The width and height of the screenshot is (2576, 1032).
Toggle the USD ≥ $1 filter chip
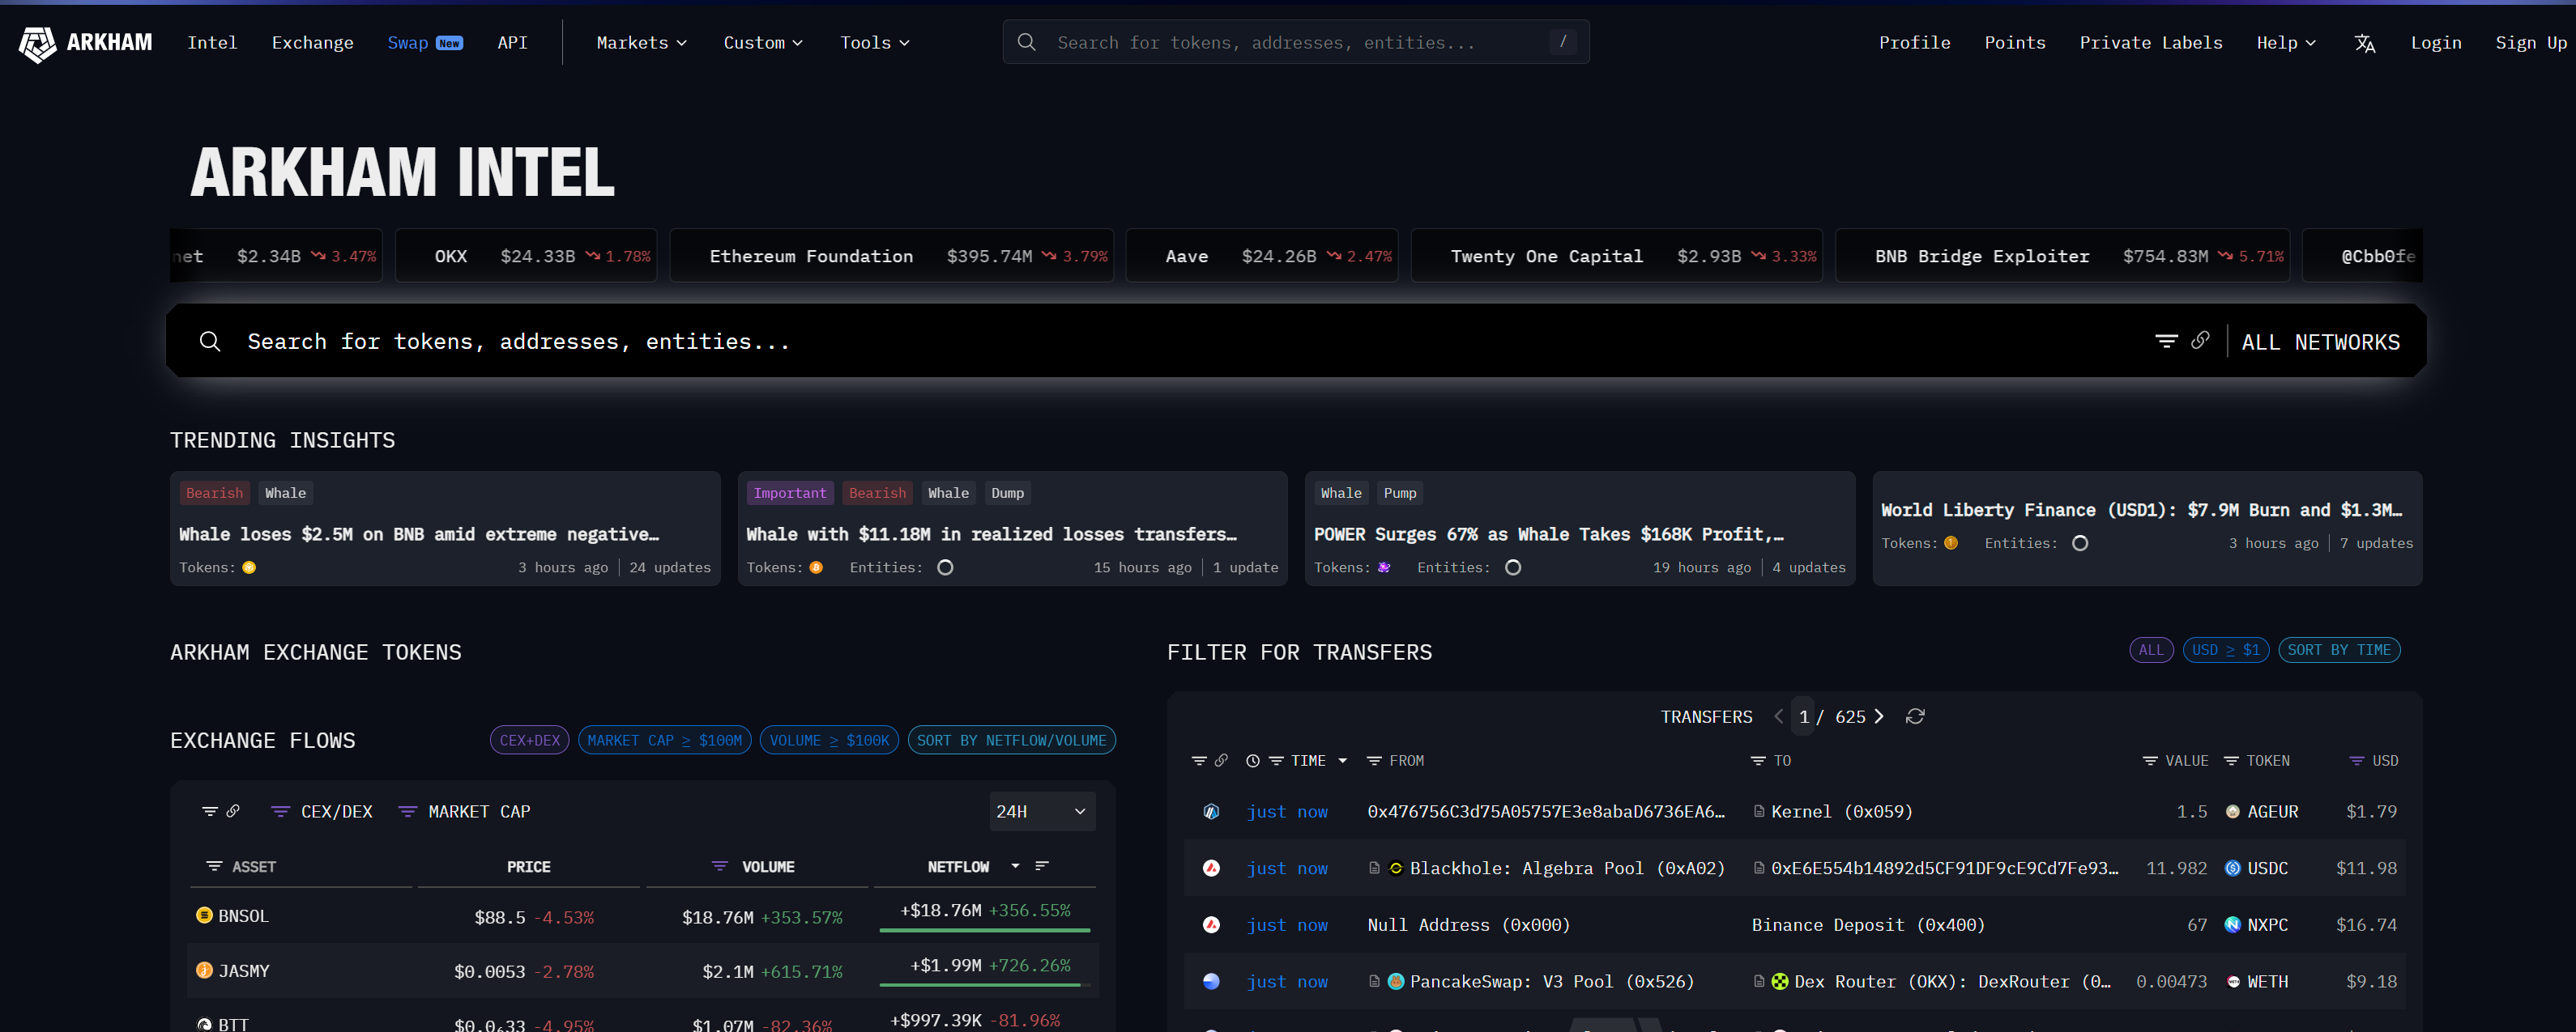[x=2225, y=651]
